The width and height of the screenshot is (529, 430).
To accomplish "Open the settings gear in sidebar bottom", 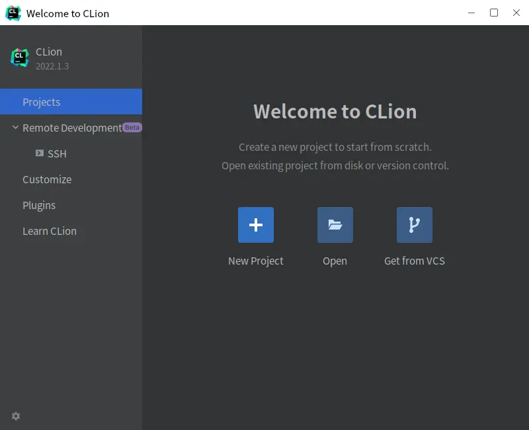I will pos(16,416).
